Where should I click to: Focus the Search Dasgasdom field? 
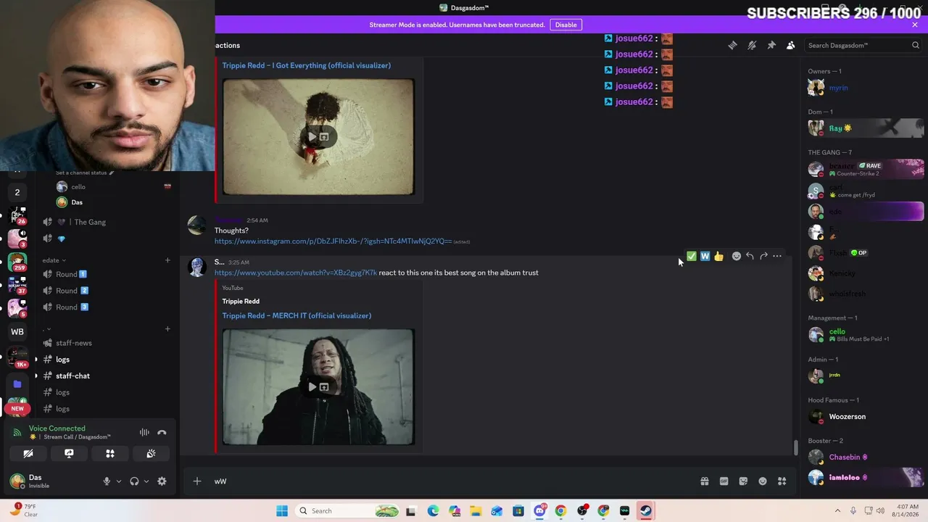[x=858, y=45]
